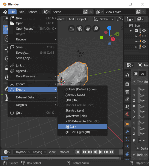Choose Collada (Default) (.dae) export
Image resolution: width=149 pixels, height=166 pixels.
[82, 89]
